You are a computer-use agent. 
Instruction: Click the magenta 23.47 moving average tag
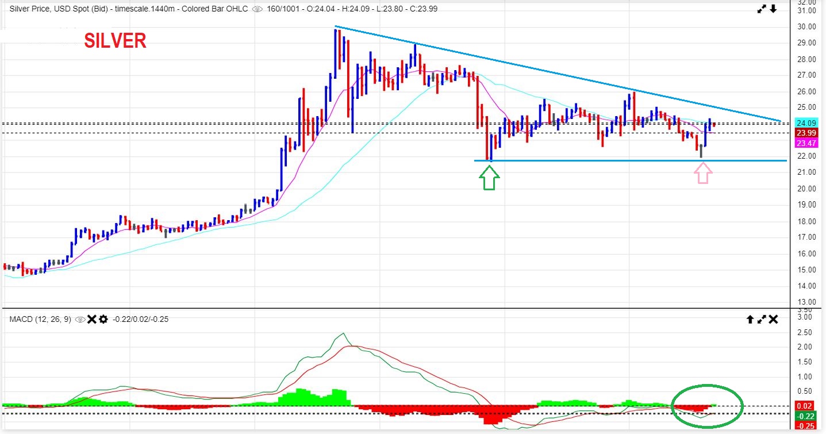click(806, 143)
